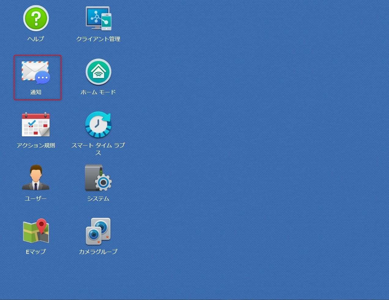This screenshot has width=389, height=300.
Task: Launch the カメラグループ dual camera icon
Action: coord(98,231)
